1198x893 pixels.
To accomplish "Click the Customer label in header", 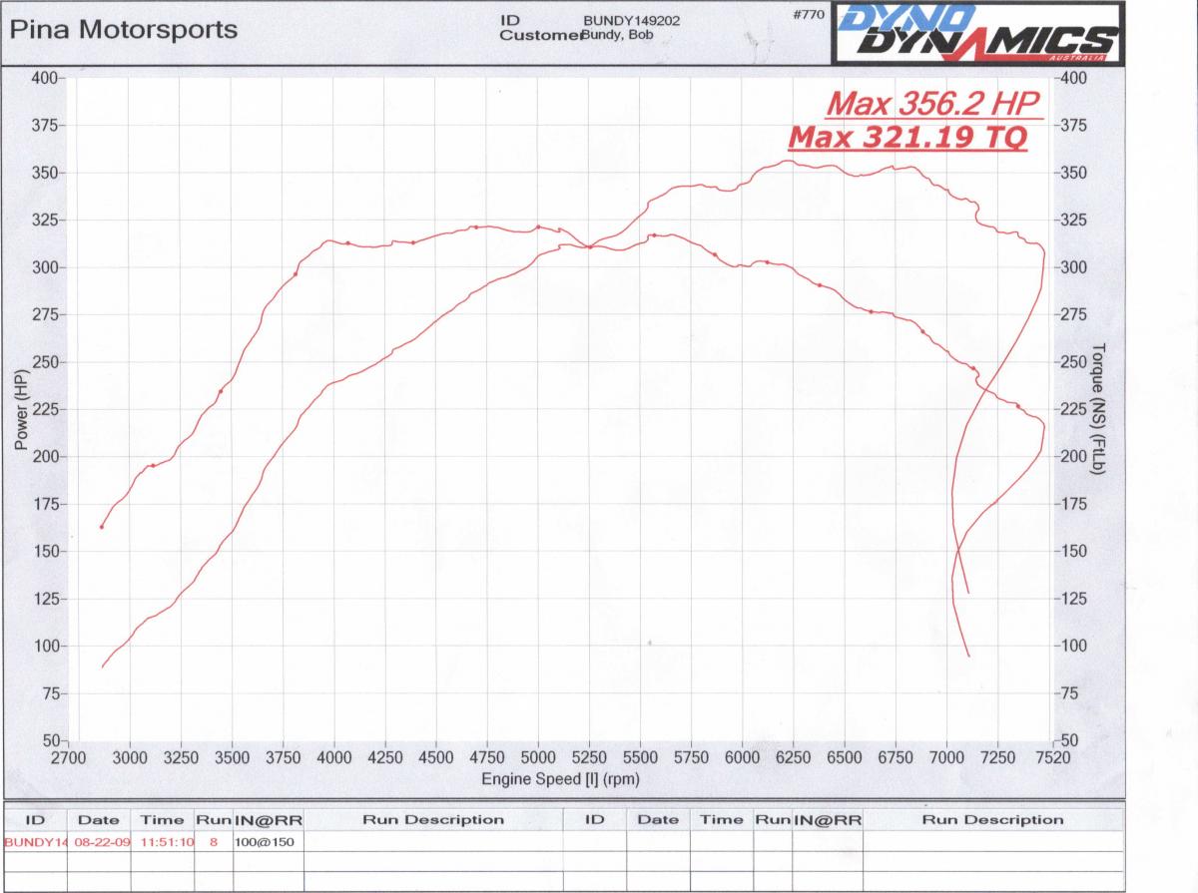I will [x=540, y=35].
